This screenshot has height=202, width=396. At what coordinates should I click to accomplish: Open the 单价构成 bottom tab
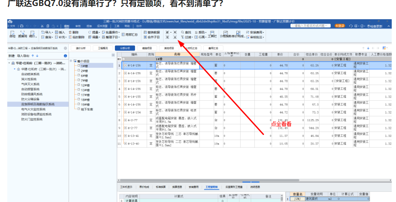(x=144, y=187)
